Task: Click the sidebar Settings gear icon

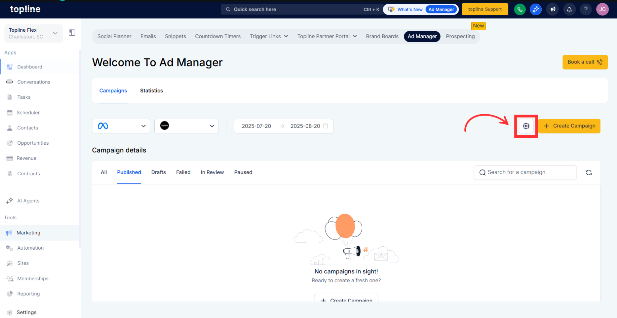Action: point(10,312)
